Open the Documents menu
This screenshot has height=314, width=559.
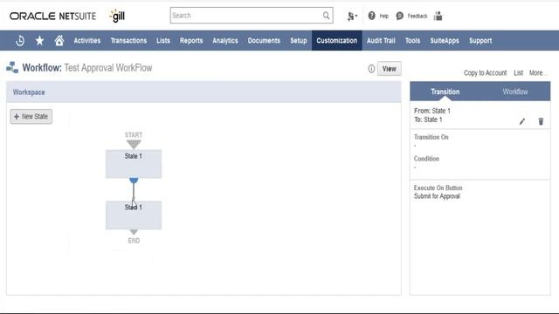click(264, 41)
